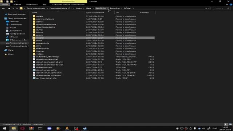Go forward with the Forward arrow
The image size is (233, 131).
pos(9,8)
